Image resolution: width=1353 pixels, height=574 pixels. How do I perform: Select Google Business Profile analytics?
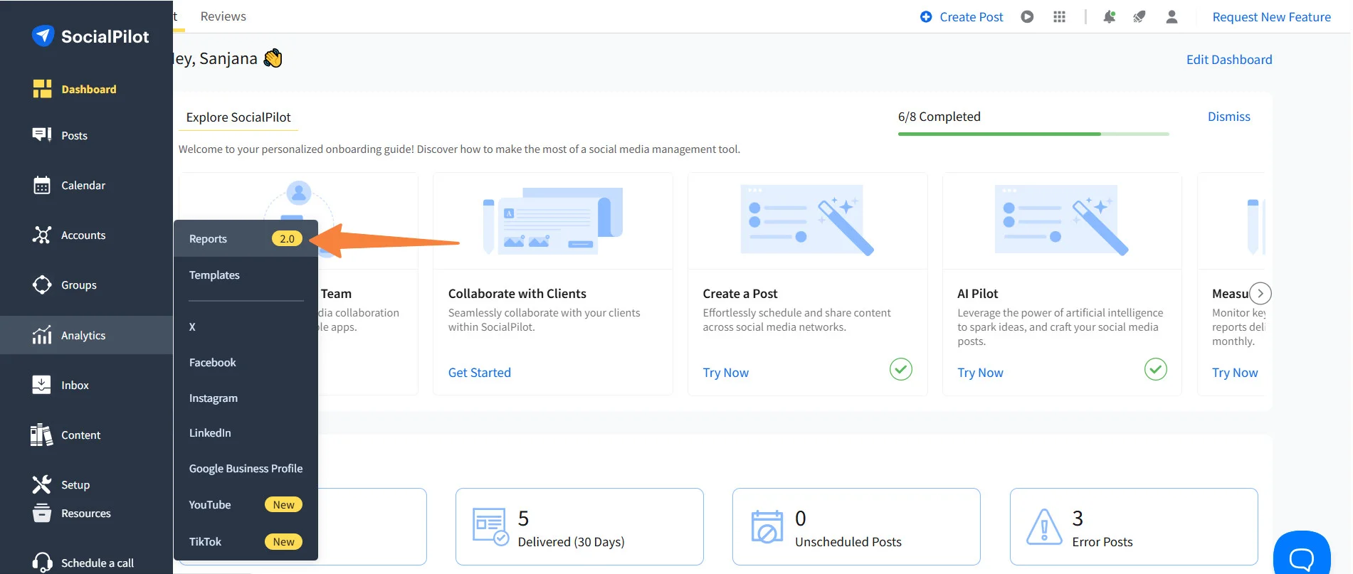coord(246,468)
